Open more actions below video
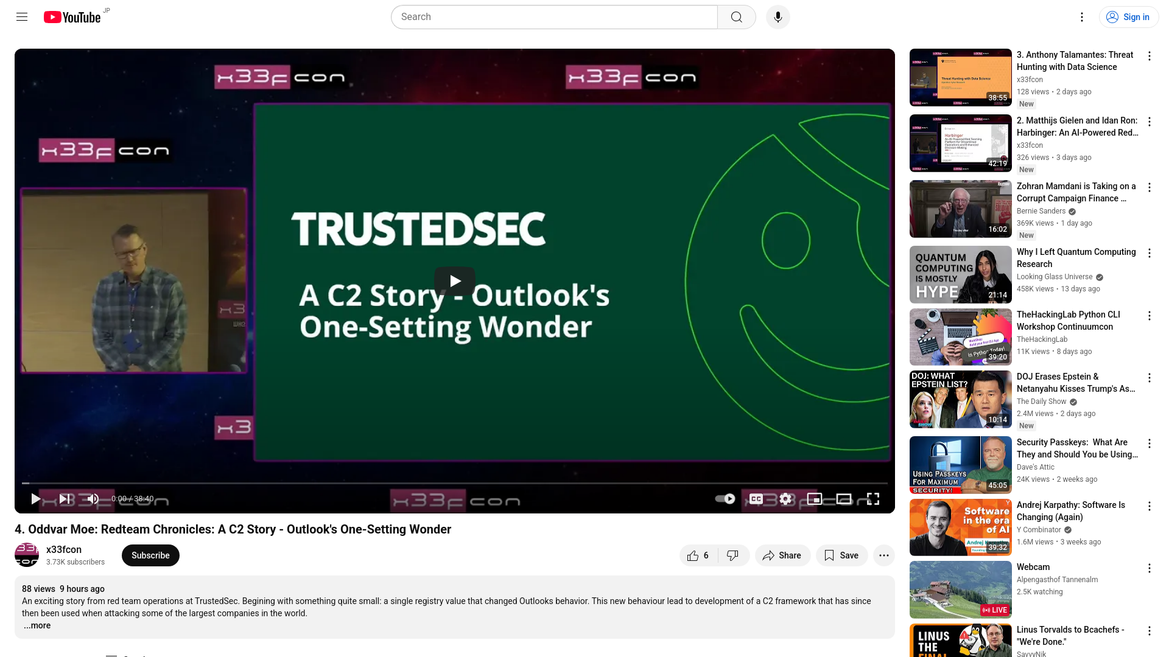The width and height of the screenshot is (1169, 657). coord(884,555)
